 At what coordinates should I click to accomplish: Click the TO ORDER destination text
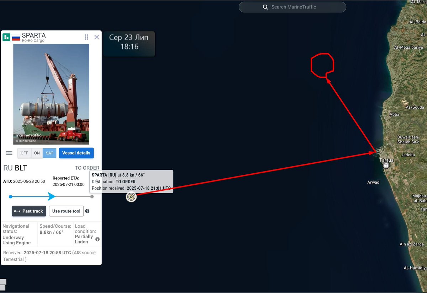tap(87, 168)
